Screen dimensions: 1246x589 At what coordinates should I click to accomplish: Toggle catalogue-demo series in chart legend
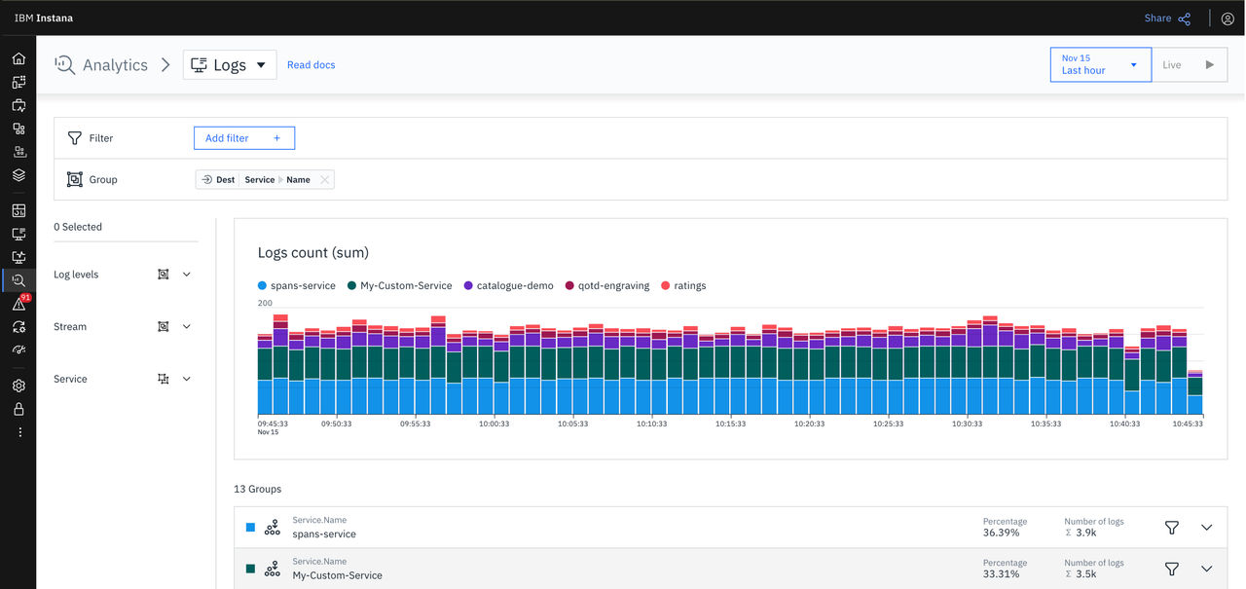coord(508,285)
